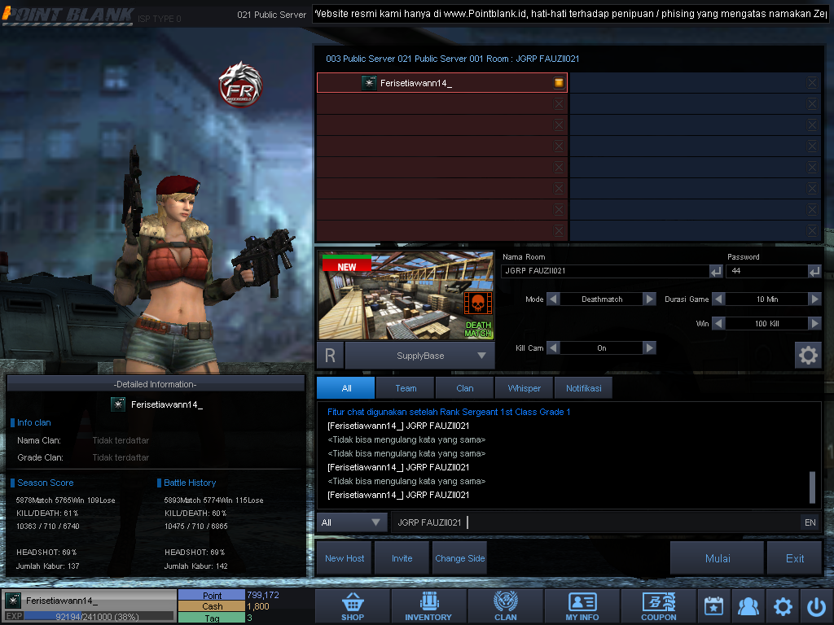
Task: Click the Change Side button
Action: click(x=460, y=558)
